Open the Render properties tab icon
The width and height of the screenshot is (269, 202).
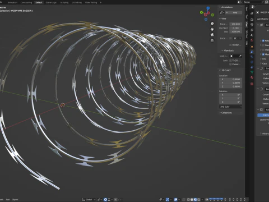[252, 20]
